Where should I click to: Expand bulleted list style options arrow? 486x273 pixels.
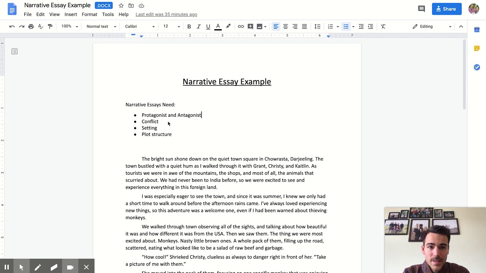(x=353, y=27)
